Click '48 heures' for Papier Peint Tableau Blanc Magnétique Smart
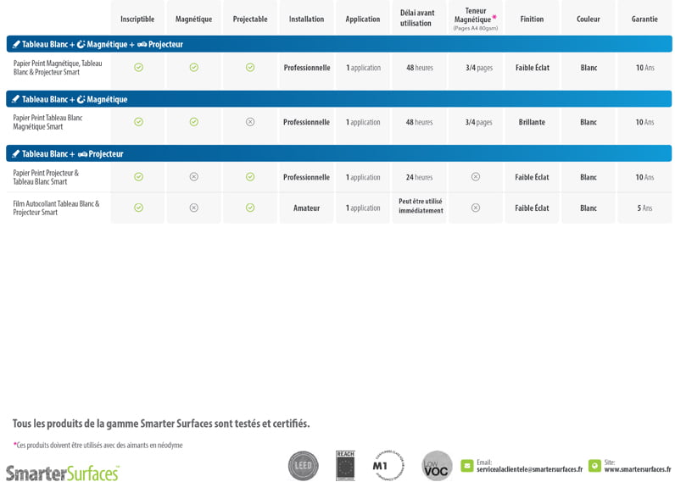This screenshot has height=482, width=675. click(419, 122)
